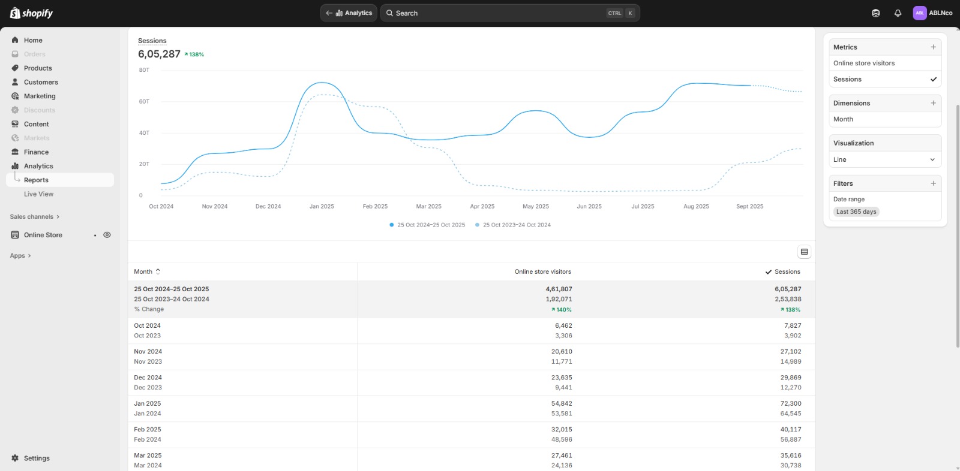Sort table by Month column
The height and width of the screenshot is (471, 960).
[x=147, y=272]
